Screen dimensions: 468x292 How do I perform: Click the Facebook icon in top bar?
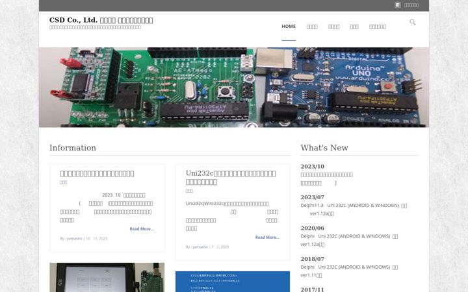coord(398,5)
